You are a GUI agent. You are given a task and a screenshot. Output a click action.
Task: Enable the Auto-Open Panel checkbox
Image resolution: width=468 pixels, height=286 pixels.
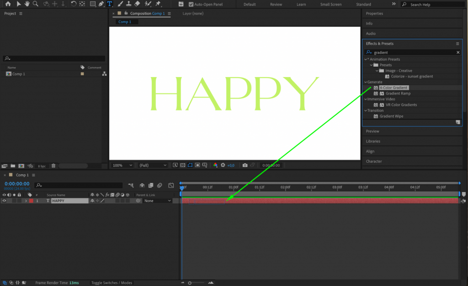point(191,4)
